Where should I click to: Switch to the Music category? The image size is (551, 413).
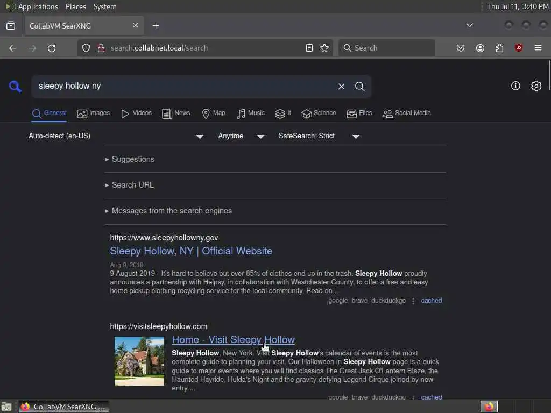coord(251,113)
